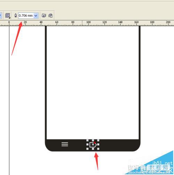The image size is (174, 175).
Task: Click the bottom-center selection handle
Action: [x=93, y=149]
